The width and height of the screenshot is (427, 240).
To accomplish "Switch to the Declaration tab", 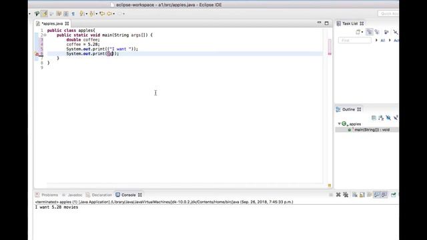I will coord(102,195).
